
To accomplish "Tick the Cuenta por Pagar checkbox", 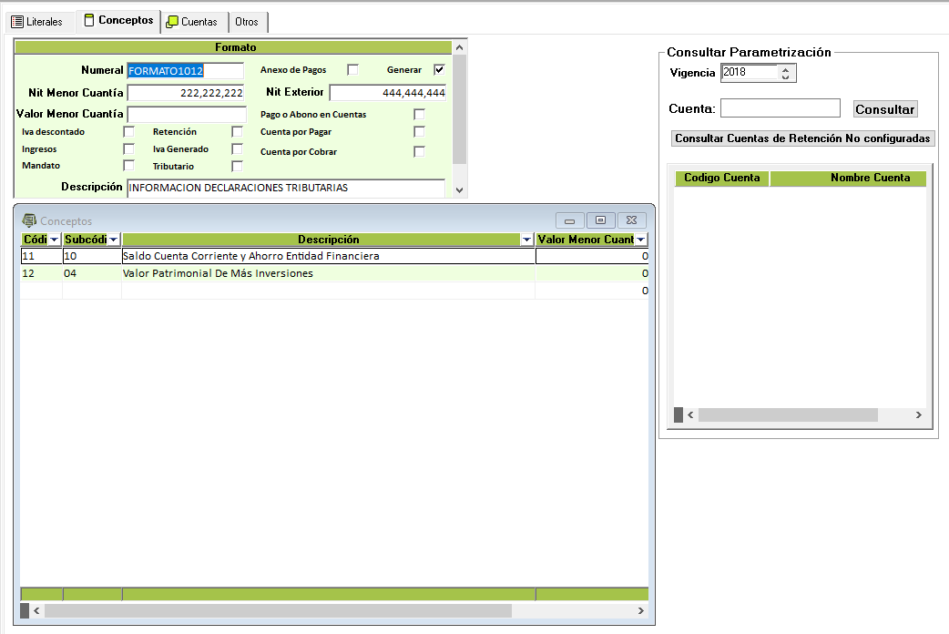I will pos(419,132).
